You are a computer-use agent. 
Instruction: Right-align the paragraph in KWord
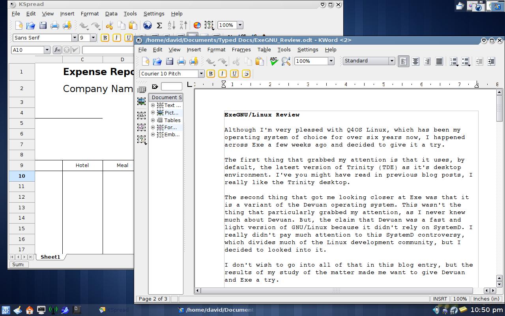click(x=427, y=61)
